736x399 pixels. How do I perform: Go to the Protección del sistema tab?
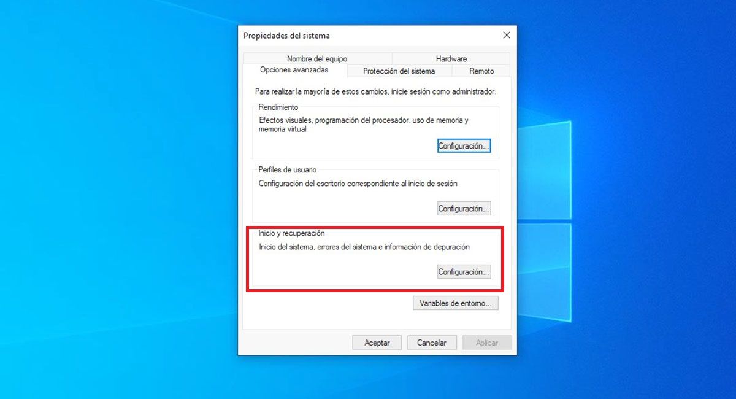[399, 71]
